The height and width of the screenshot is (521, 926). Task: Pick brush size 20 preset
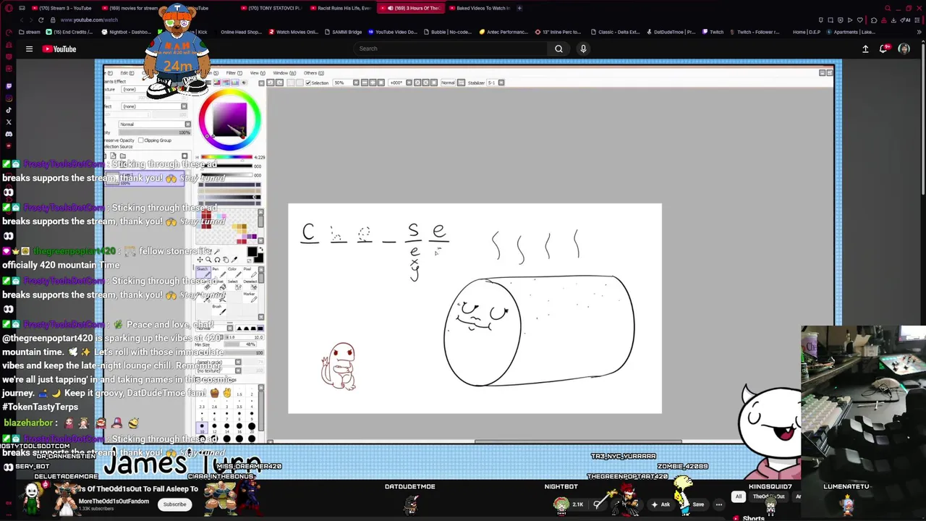click(x=252, y=428)
